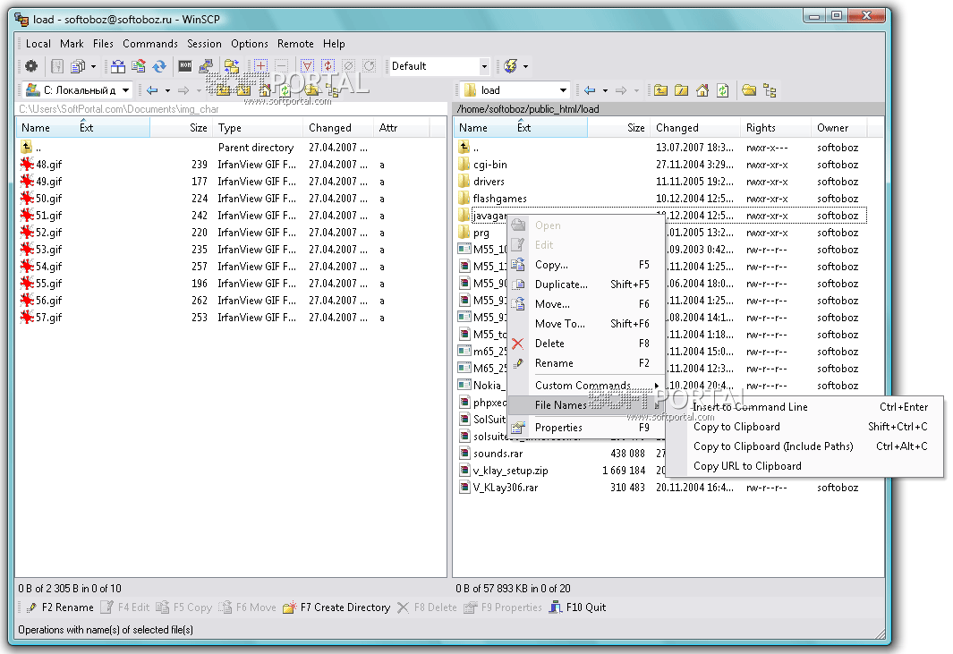Expand remote back-history dropdown arrow
Screen dimensions: 953x654
click(x=605, y=90)
